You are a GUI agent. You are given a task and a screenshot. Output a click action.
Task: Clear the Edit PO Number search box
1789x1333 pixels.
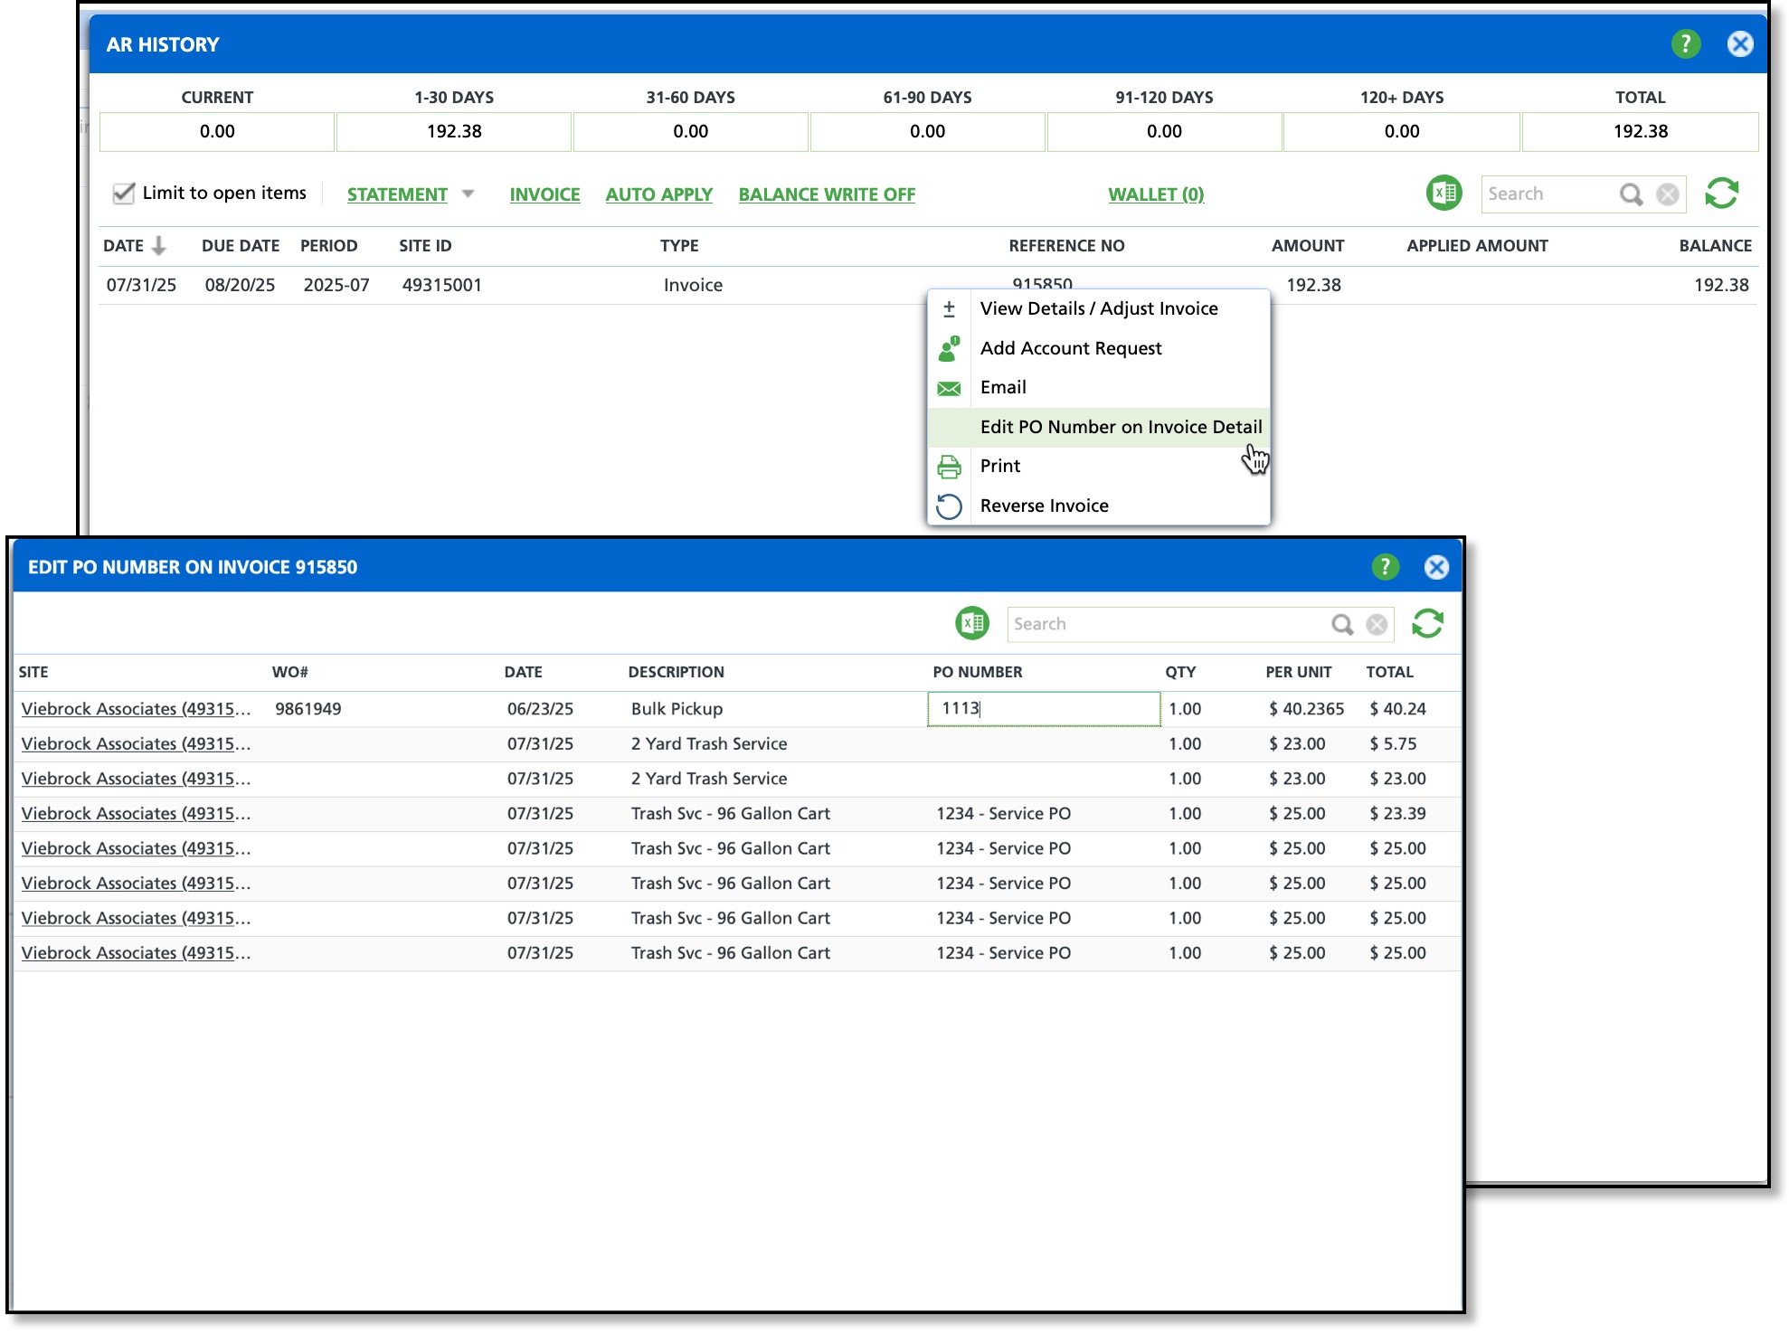(1377, 625)
